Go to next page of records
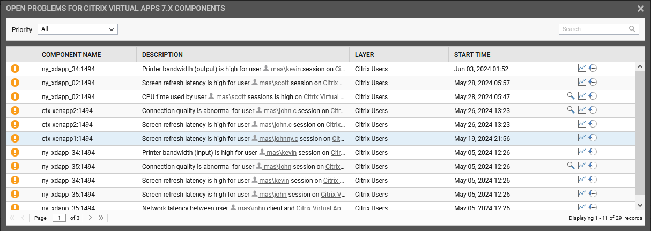 (x=90, y=218)
